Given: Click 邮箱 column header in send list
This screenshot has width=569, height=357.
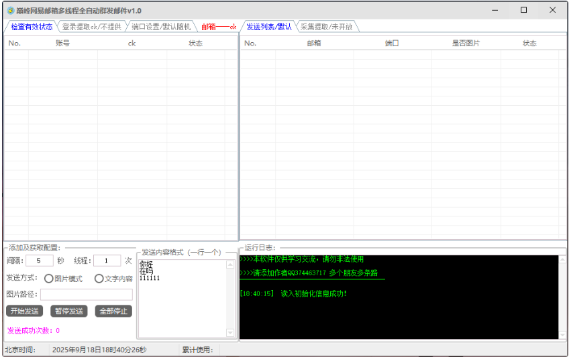Looking at the screenshot, I should pyautogui.click(x=313, y=43).
